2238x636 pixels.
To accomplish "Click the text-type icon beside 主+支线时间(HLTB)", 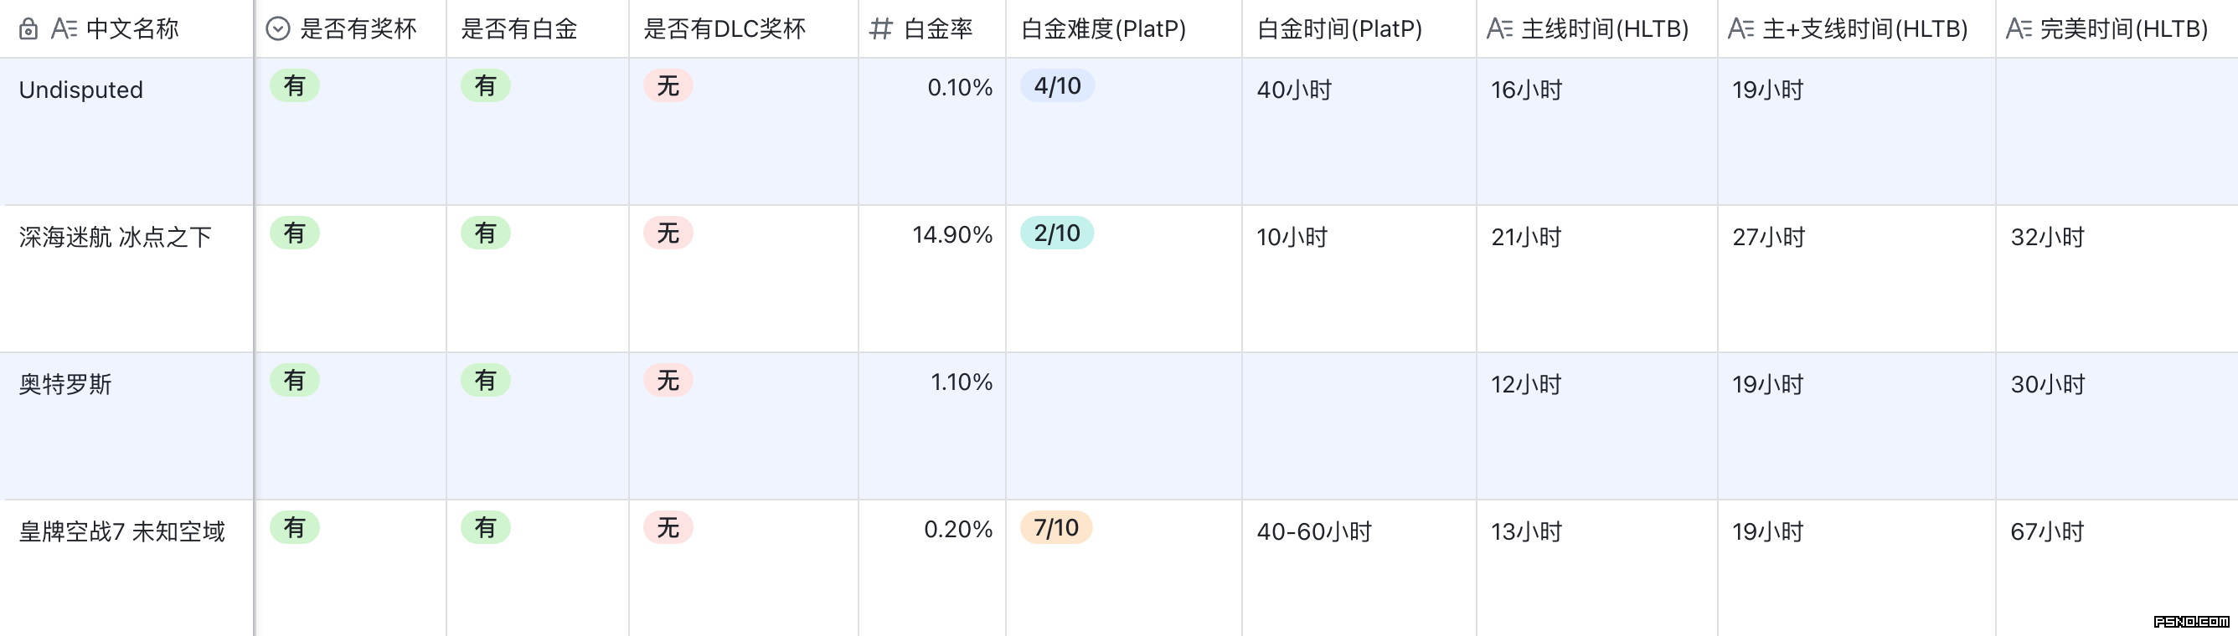I will click(x=1741, y=29).
